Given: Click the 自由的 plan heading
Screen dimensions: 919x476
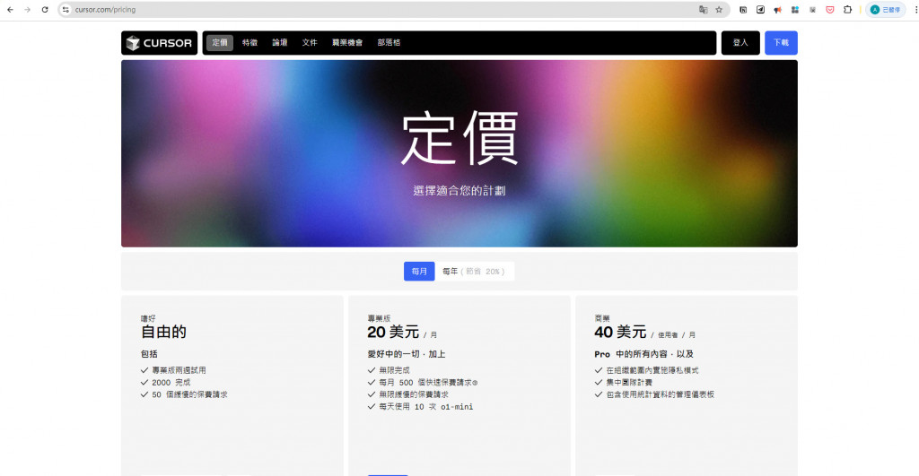Looking at the screenshot, I should 163,332.
